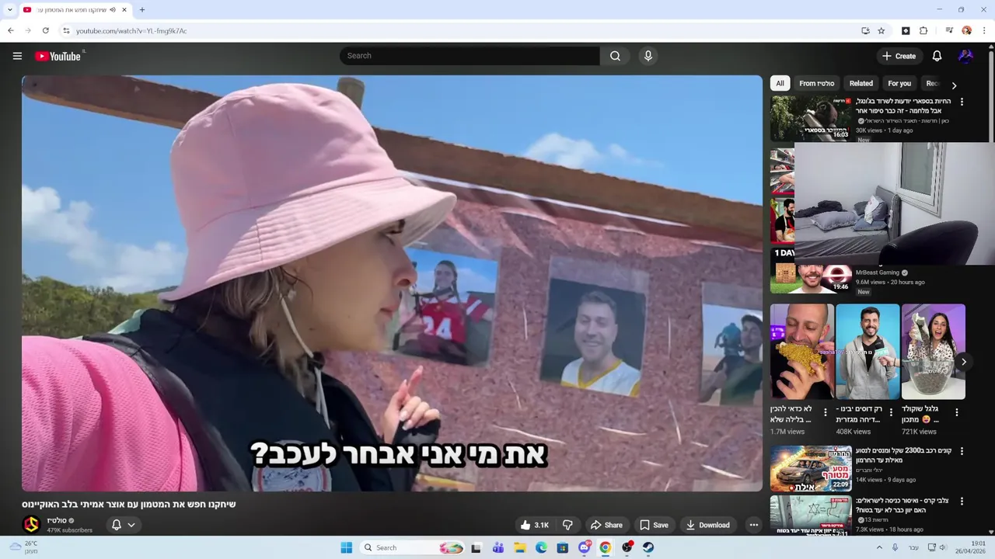Screen dimensions: 995x559
Task: Select the All filter chip
Action: click(780, 83)
